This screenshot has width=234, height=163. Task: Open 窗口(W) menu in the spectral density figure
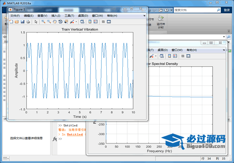(x=177, y=50)
